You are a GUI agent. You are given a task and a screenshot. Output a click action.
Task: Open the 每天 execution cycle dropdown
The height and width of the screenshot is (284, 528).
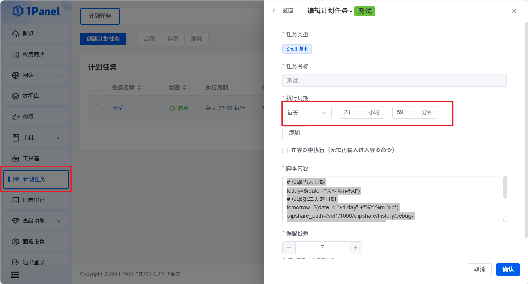pyautogui.click(x=307, y=113)
